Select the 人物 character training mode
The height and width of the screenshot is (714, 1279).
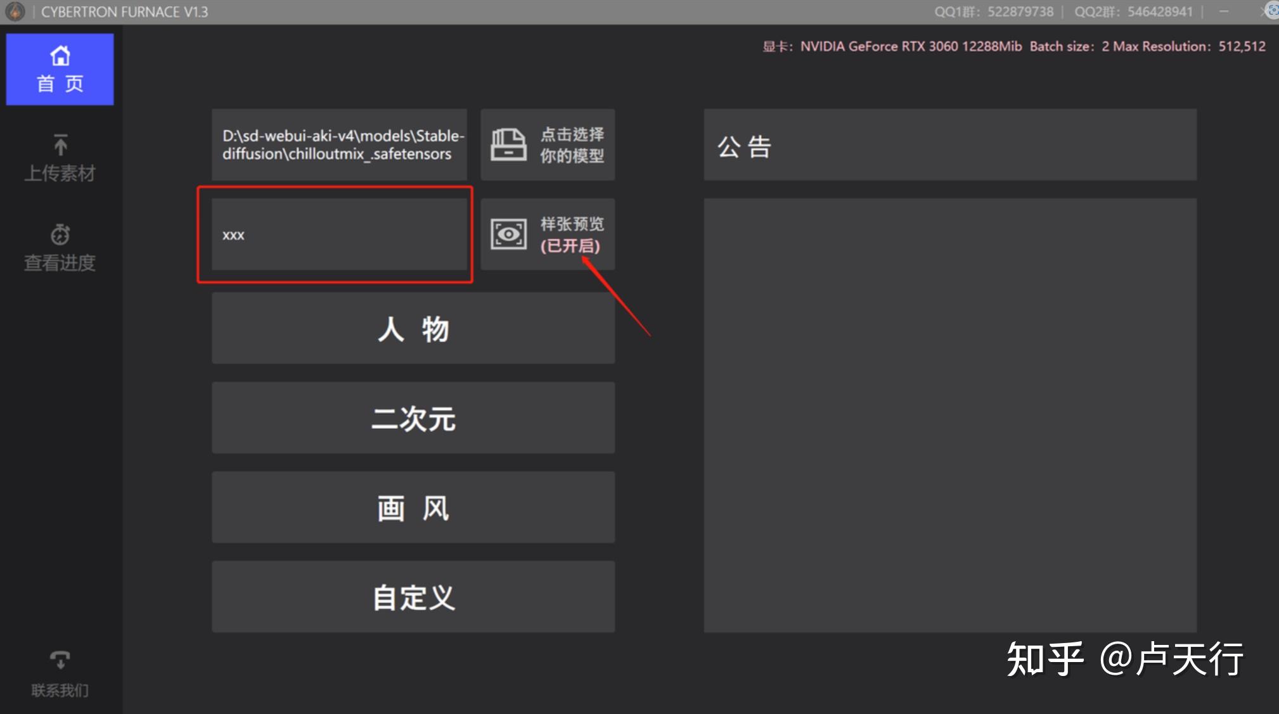(413, 329)
